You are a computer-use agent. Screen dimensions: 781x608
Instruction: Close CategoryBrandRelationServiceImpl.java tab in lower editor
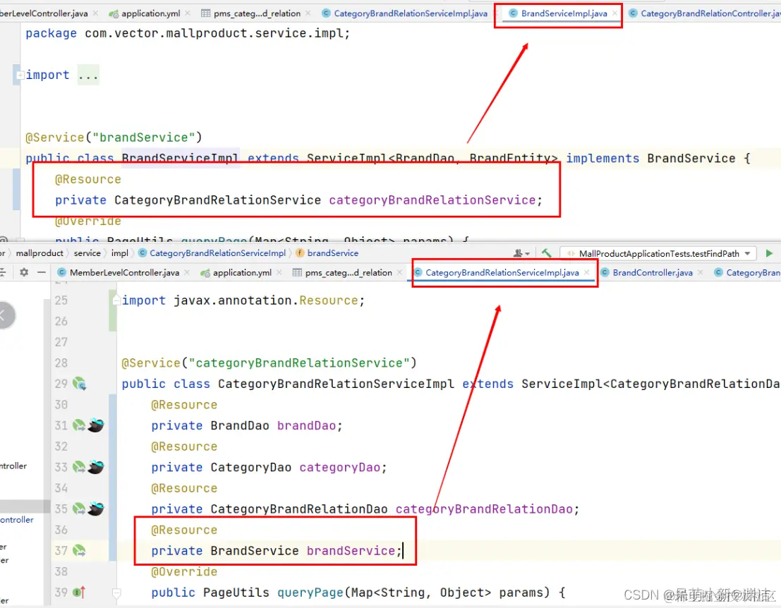[587, 272]
